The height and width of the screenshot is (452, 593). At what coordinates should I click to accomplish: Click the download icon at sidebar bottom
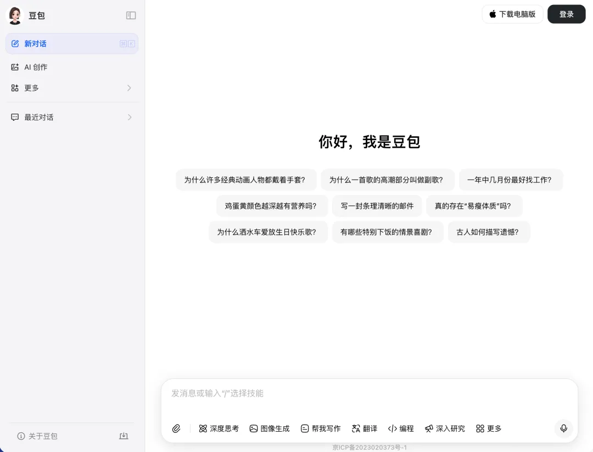pos(124,436)
